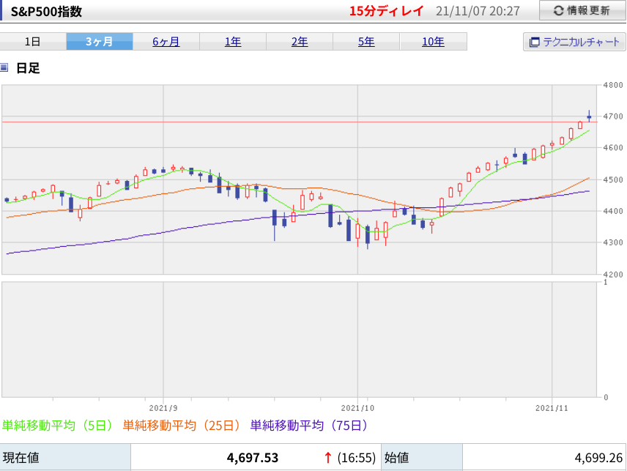Click the 2021/9 axis date label
The image size is (627, 471).
click(x=163, y=408)
